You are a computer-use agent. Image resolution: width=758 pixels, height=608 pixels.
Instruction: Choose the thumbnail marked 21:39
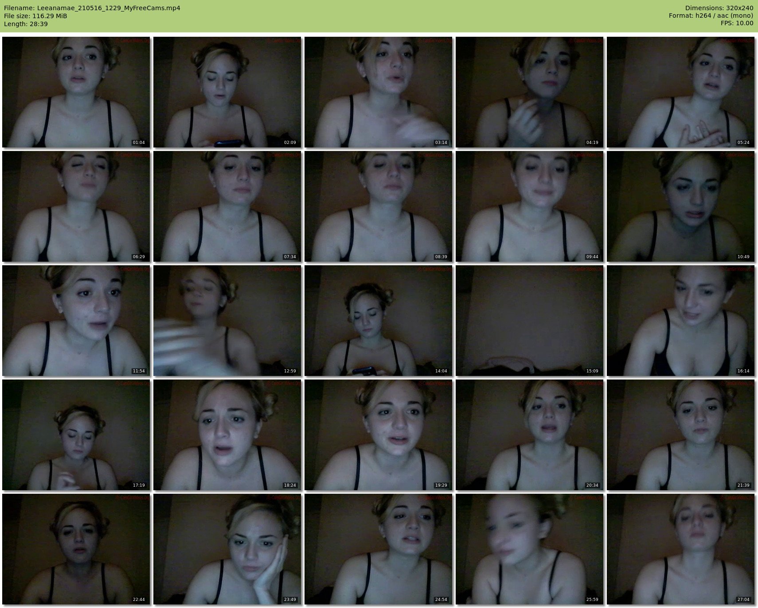coord(681,435)
